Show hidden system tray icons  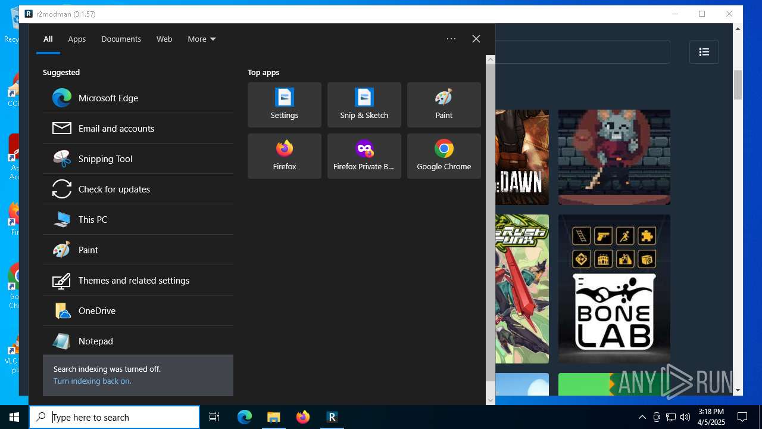(x=642, y=417)
